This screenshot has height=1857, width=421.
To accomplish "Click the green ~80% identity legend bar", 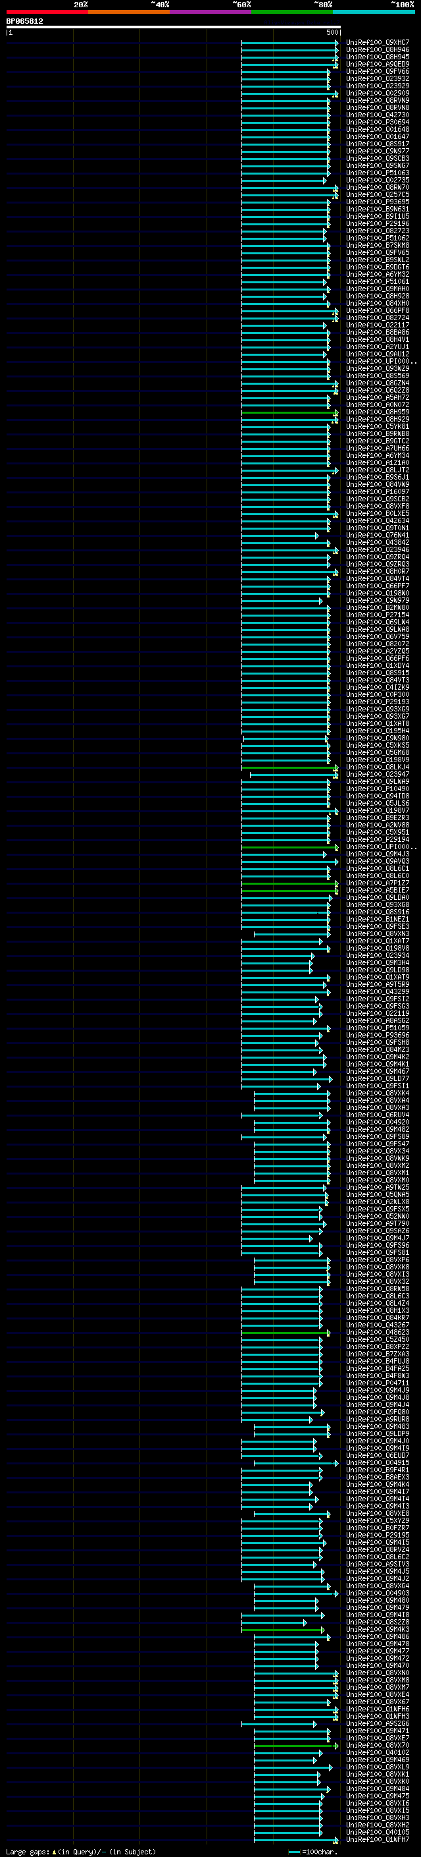I will tap(292, 12).
